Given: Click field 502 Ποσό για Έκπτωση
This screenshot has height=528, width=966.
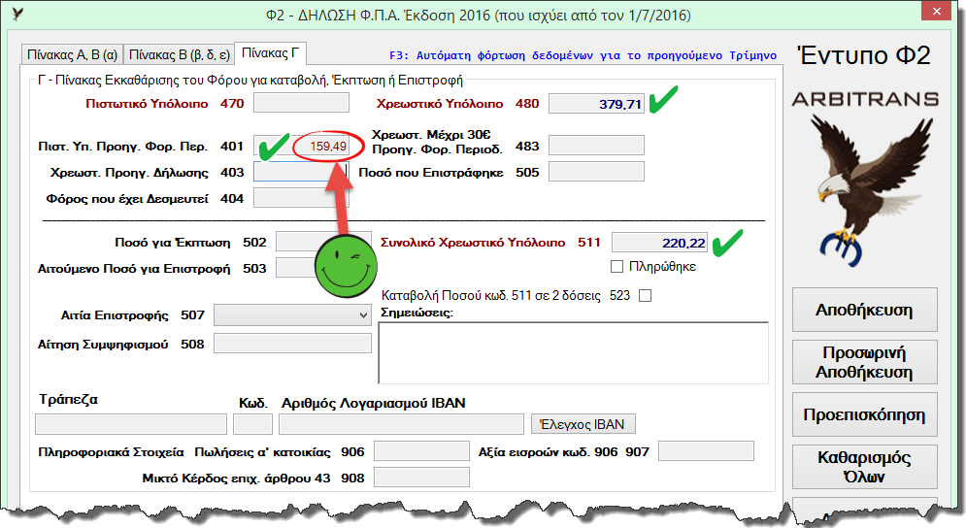Looking at the screenshot, I should 323,242.
